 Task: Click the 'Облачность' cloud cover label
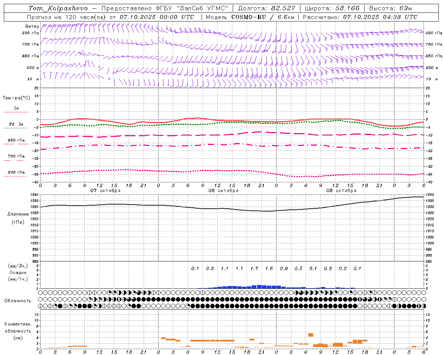[x=18, y=301]
